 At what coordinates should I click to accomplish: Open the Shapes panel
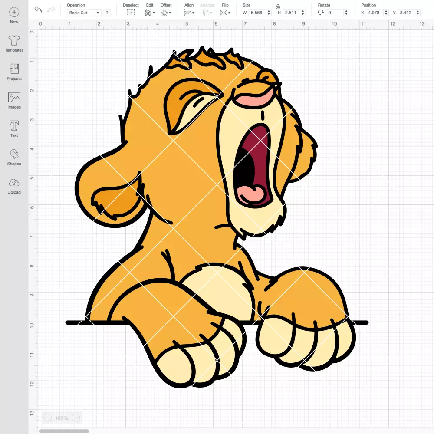[x=14, y=158]
